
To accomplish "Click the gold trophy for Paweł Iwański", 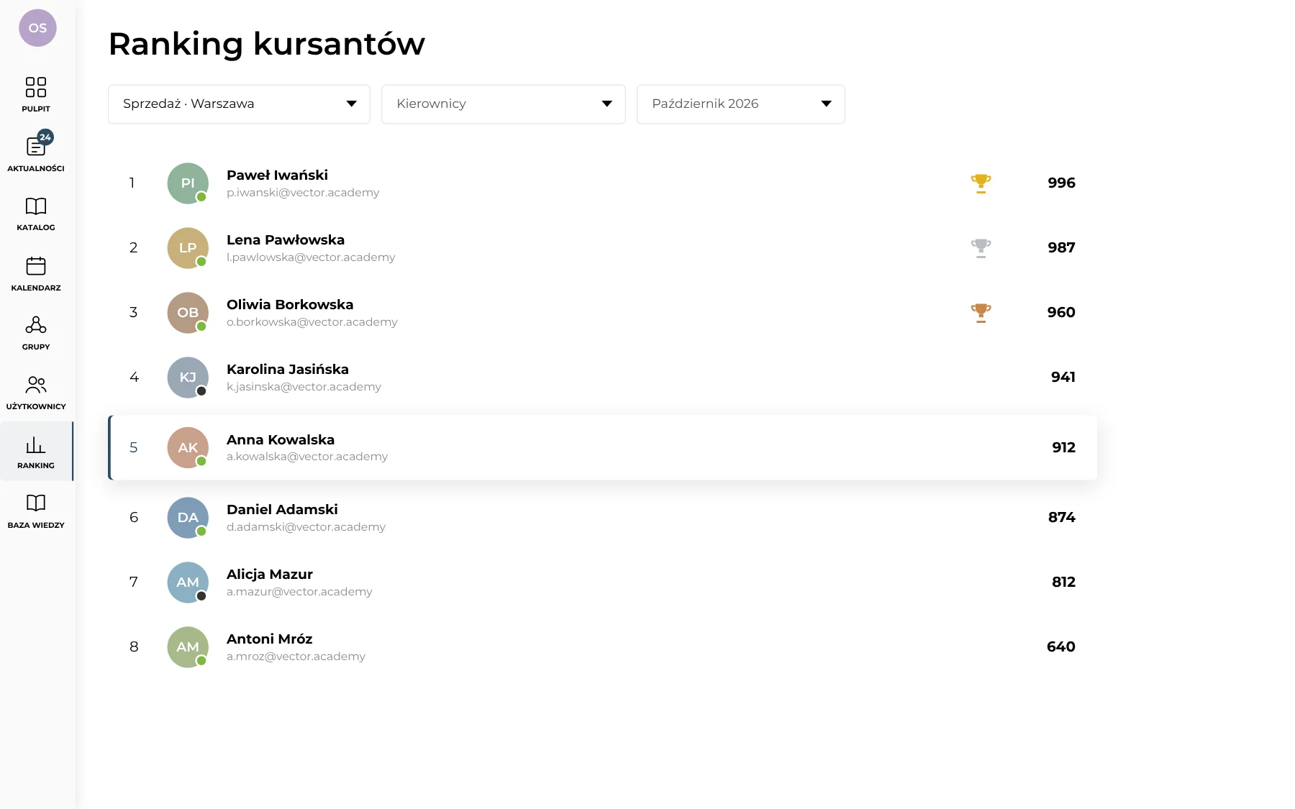I will (x=981, y=183).
